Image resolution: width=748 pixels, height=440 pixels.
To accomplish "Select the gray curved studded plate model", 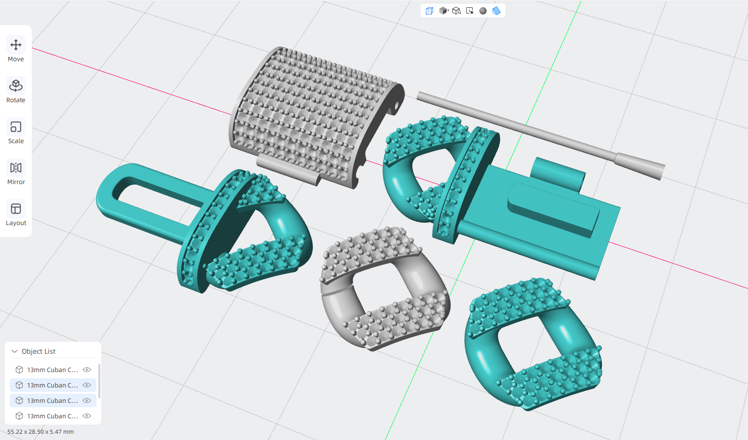I will click(309, 116).
